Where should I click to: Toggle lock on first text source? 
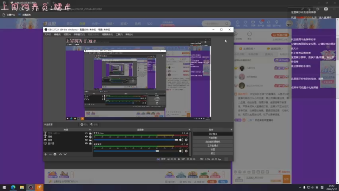tap(90, 133)
